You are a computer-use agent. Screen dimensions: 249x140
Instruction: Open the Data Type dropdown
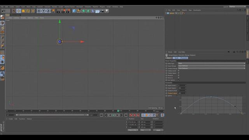(212, 63)
